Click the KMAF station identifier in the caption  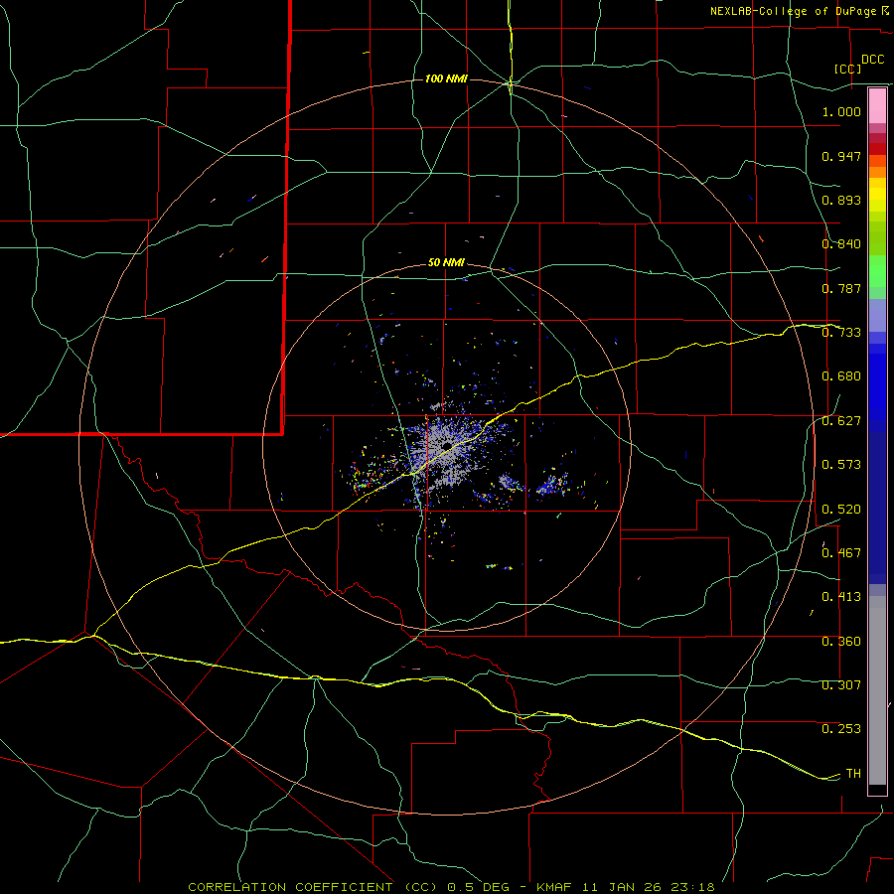555,887
